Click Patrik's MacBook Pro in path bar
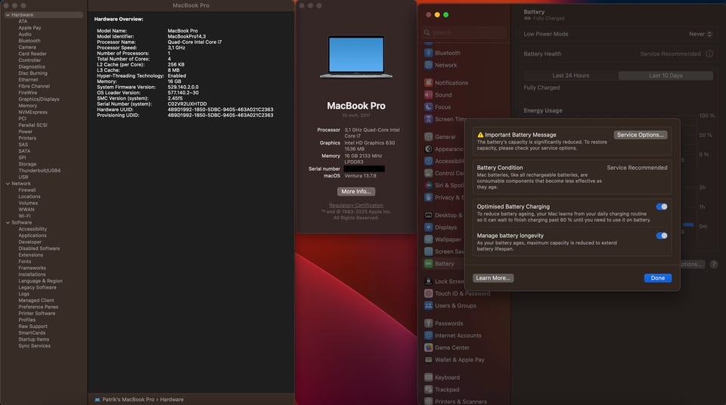The height and width of the screenshot is (405, 726). pyautogui.click(x=129, y=400)
